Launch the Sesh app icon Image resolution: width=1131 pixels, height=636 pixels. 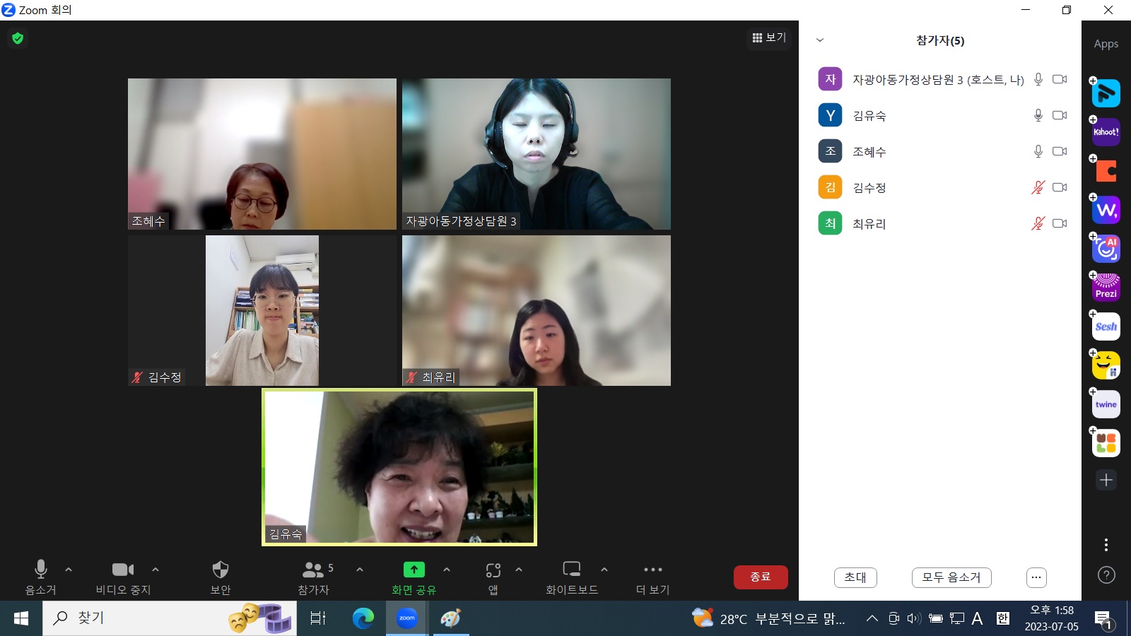click(x=1106, y=326)
